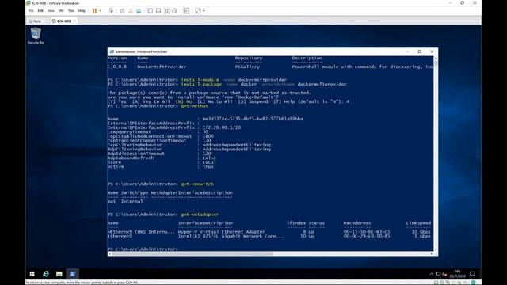Click the 'AddressDependentFiltering' TcpFilteringBehavior value
Viewport: 507px width, 285px height.
[236, 145]
